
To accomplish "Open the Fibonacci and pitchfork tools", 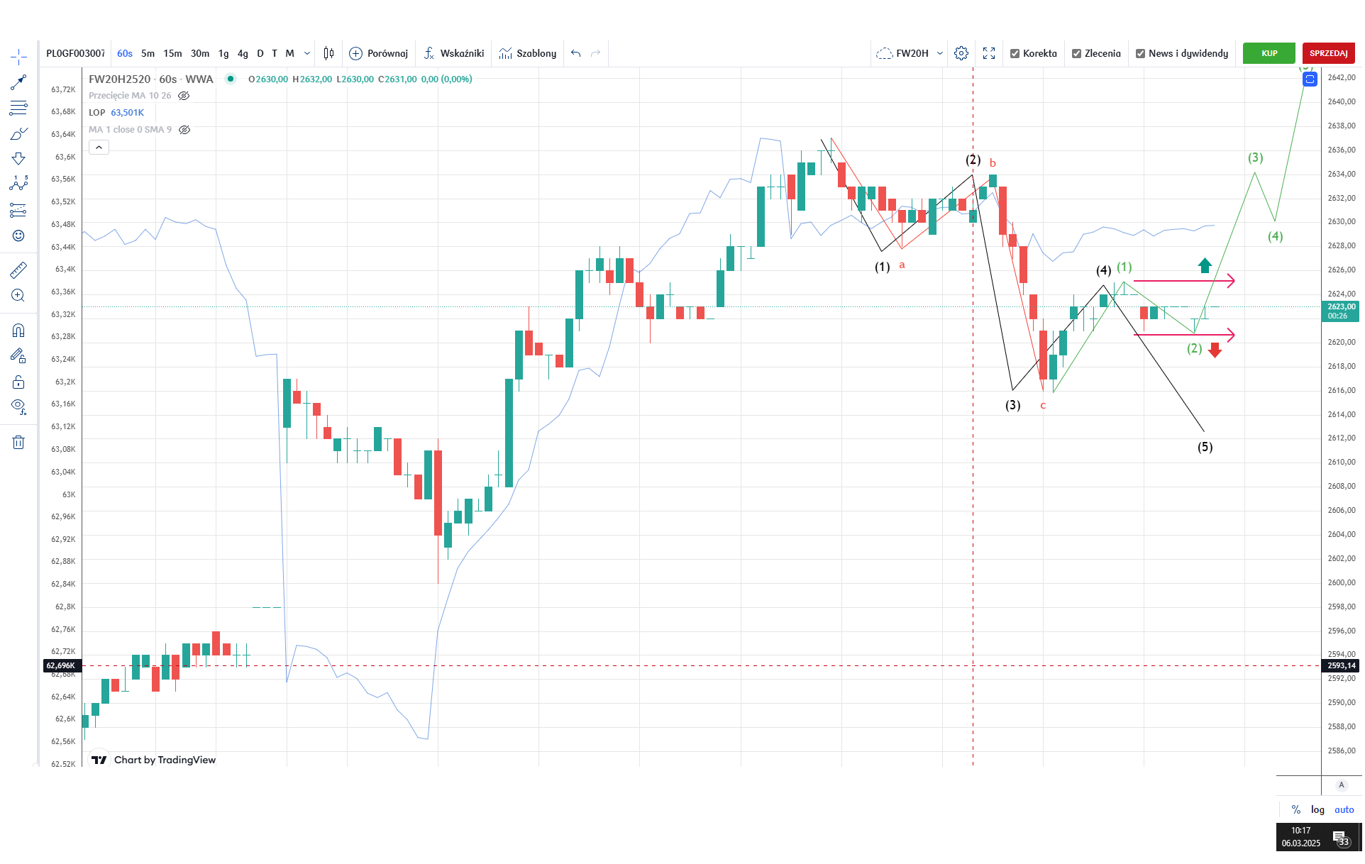I will coord(18,108).
